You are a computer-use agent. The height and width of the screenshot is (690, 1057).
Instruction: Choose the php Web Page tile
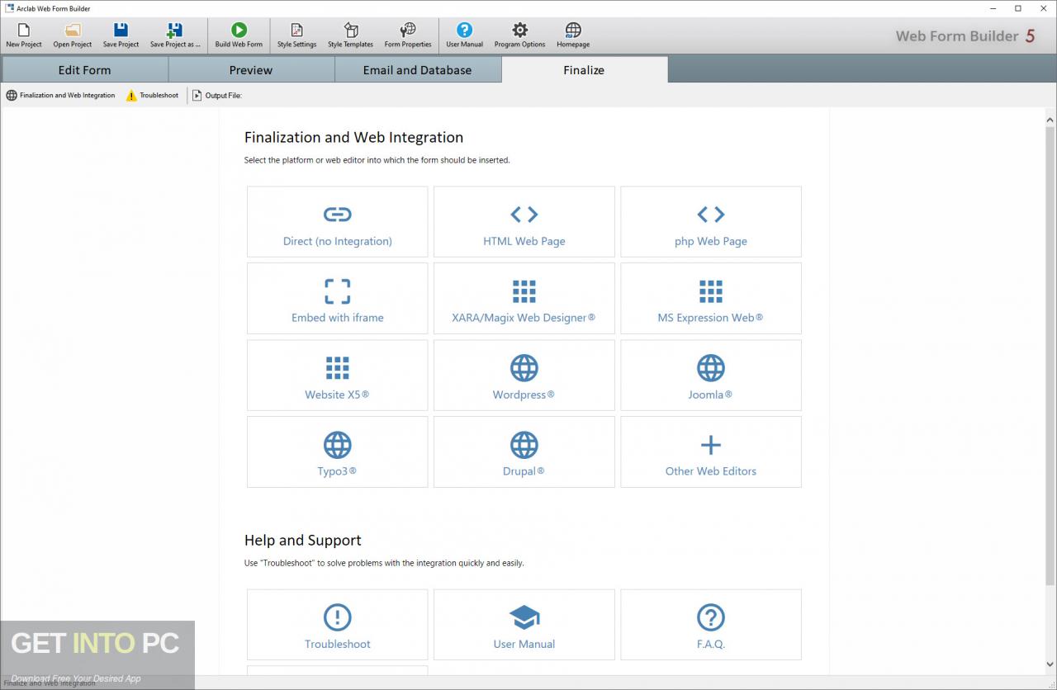pos(711,221)
